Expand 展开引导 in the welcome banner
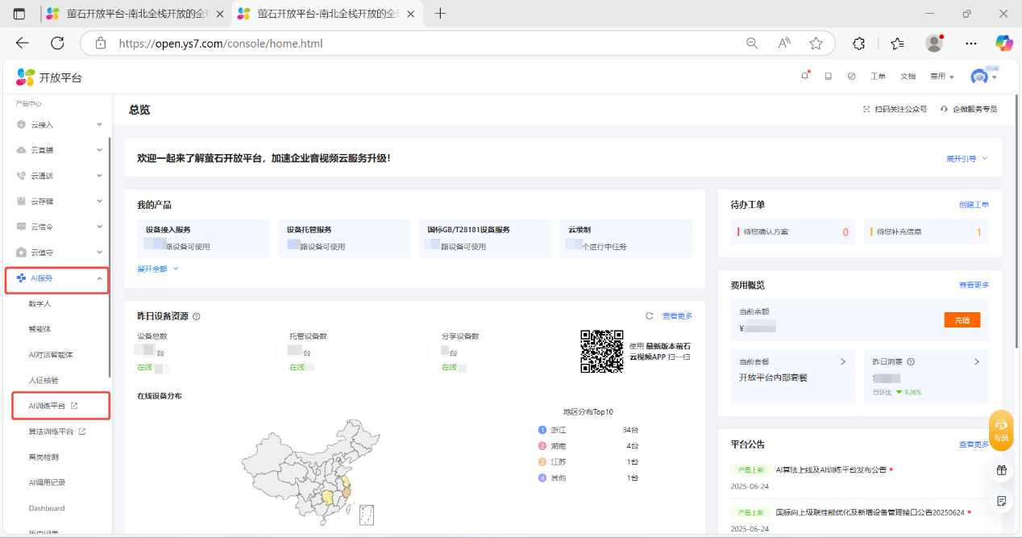This screenshot has width=1022, height=538. point(966,159)
